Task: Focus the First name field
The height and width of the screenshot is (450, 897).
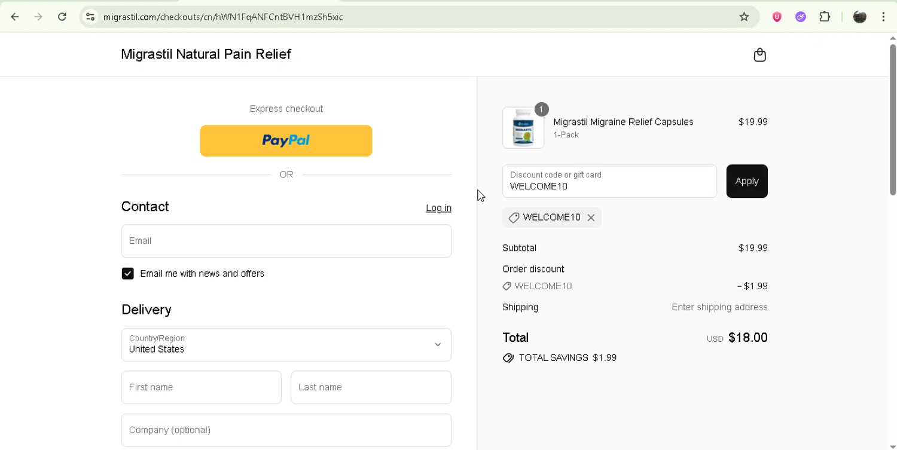Action: tap(201, 387)
